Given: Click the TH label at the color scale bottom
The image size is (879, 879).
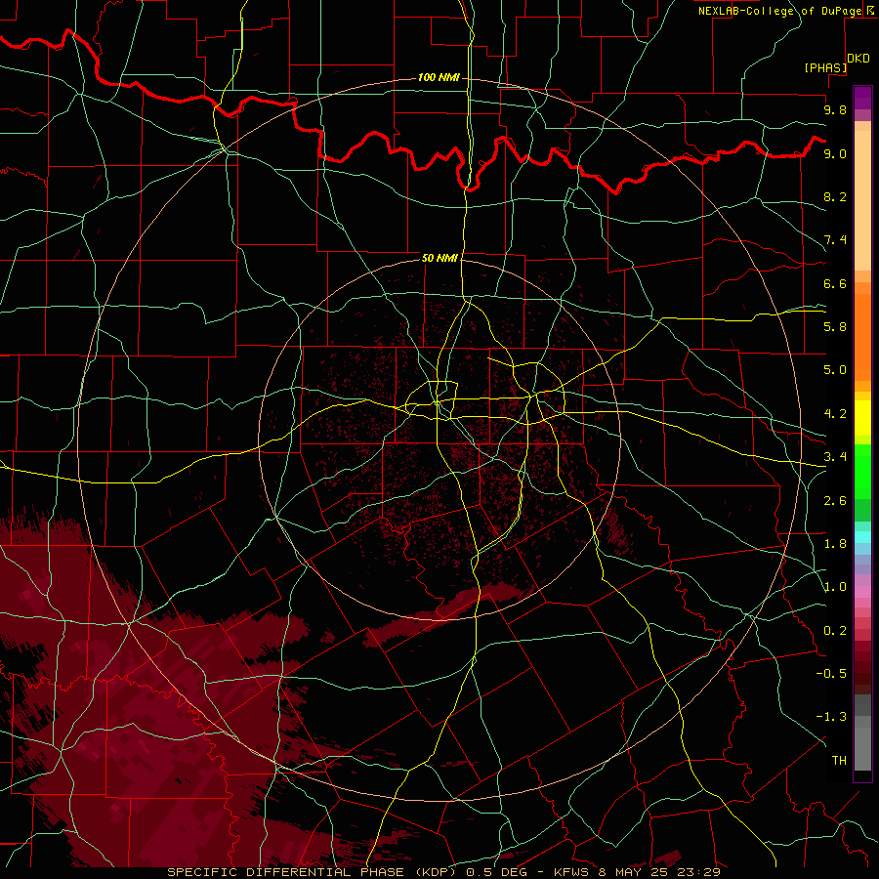Looking at the screenshot, I should tap(839, 761).
